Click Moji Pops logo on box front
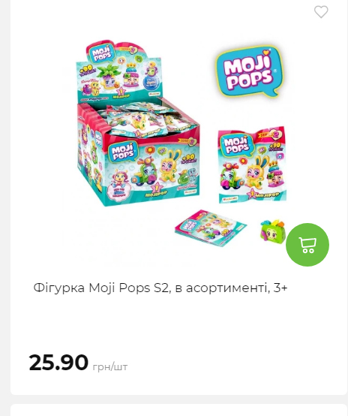The height and width of the screenshot is (416, 348). click(x=123, y=152)
